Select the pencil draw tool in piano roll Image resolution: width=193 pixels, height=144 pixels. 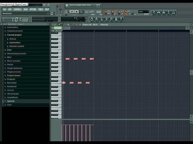(x=59, y=24)
